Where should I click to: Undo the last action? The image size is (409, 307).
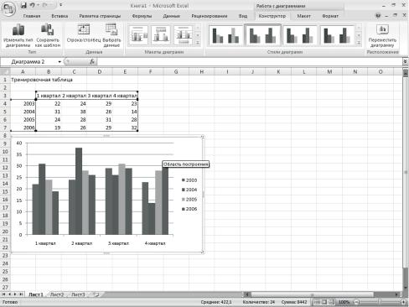pyautogui.click(x=32, y=5)
